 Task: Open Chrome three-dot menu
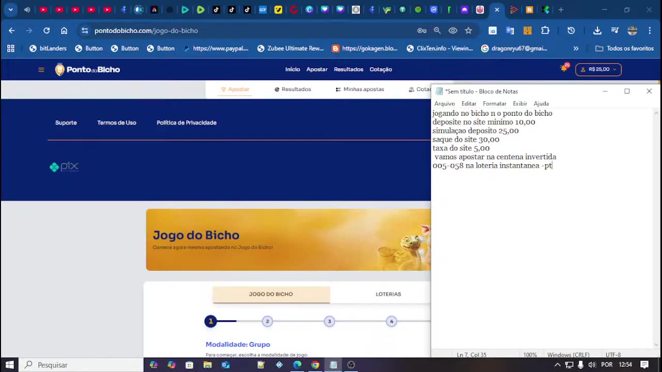(x=650, y=30)
